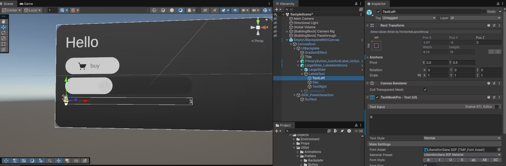Image resolution: width=506 pixels, height=166 pixels.
Task: Click the Font Asset object picker icon
Action: 499,149
